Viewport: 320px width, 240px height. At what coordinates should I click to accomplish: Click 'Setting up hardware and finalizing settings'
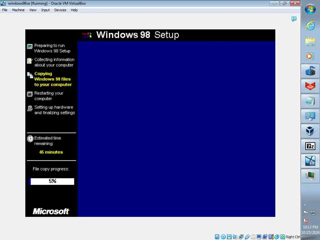click(x=54, y=110)
